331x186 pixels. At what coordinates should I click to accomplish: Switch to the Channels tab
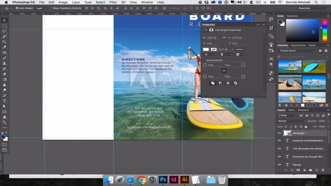coord(303,110)
